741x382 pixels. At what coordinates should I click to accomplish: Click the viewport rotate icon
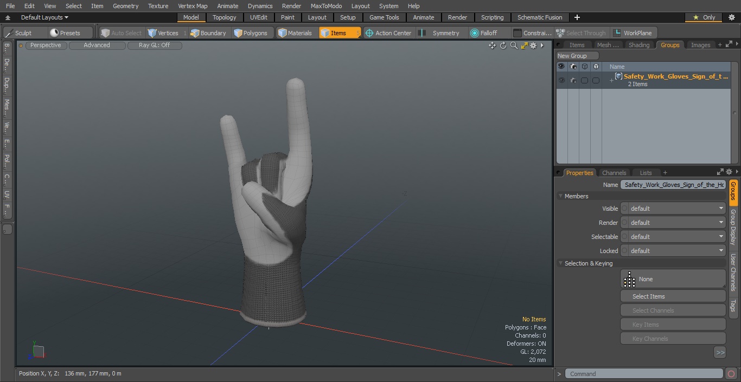[503, 46]
